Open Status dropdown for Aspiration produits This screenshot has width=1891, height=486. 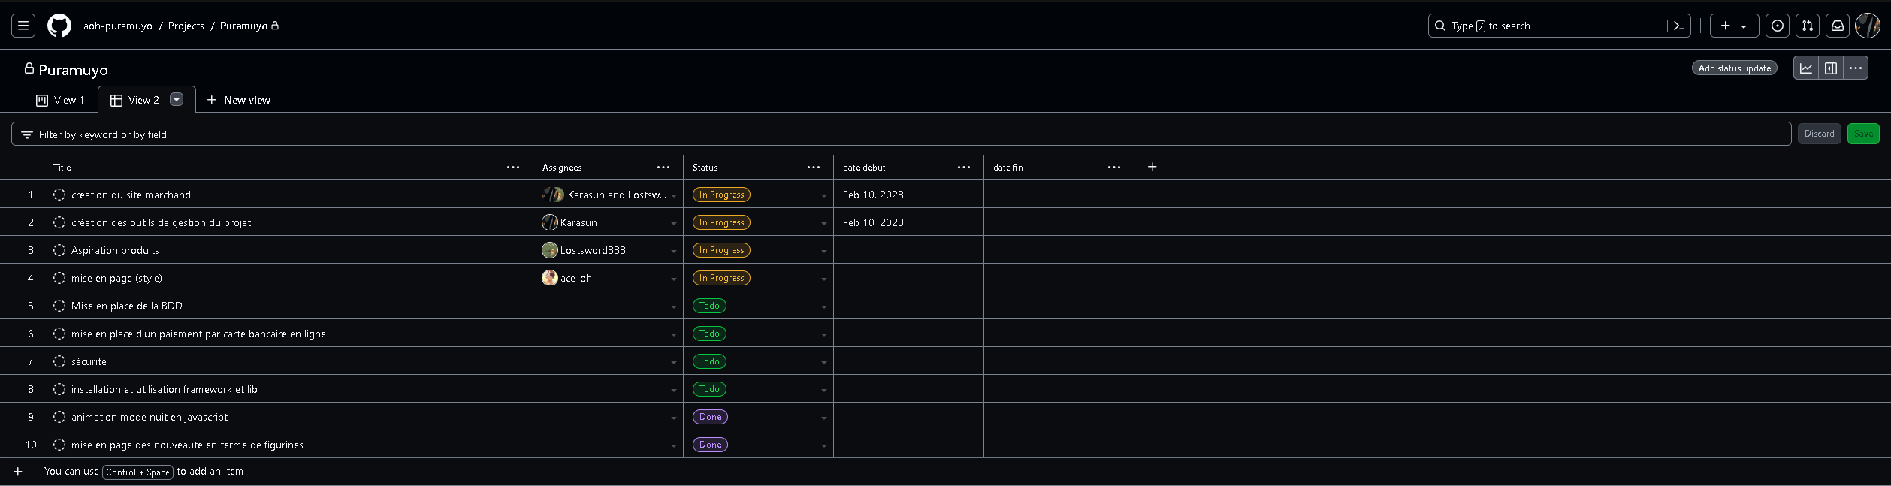tap(823, 251)
